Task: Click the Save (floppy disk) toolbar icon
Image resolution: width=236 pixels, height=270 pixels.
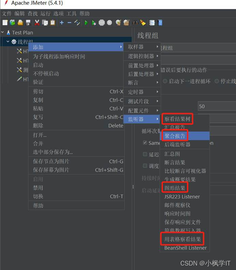Action: click(28, 22)
